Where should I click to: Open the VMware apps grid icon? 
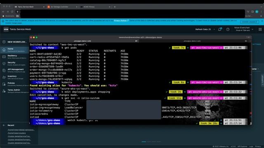click(x=260, y=29)
